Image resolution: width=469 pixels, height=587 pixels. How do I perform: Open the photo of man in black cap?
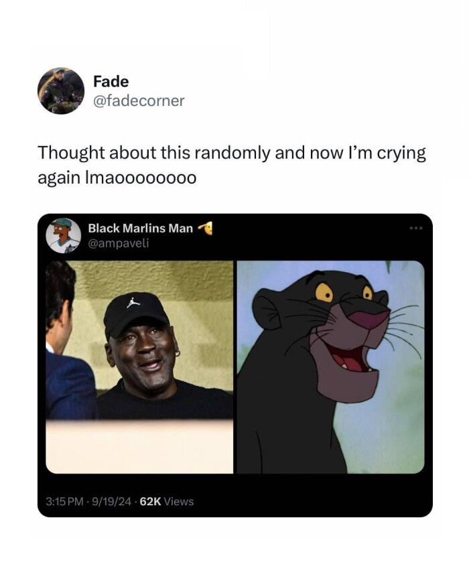point(139,367)
